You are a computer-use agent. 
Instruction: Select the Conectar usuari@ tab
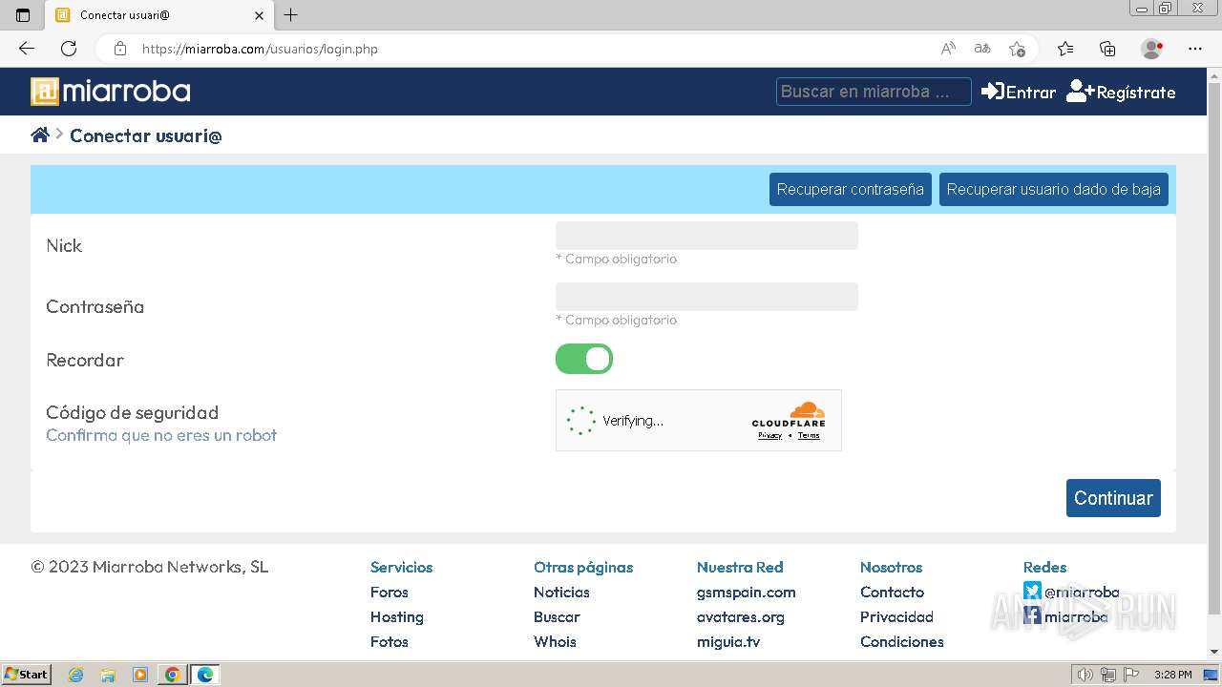(159, 15)
